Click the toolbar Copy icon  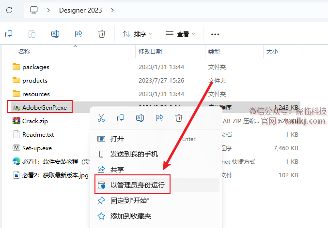pyautogui.click(x=9, y=34)
